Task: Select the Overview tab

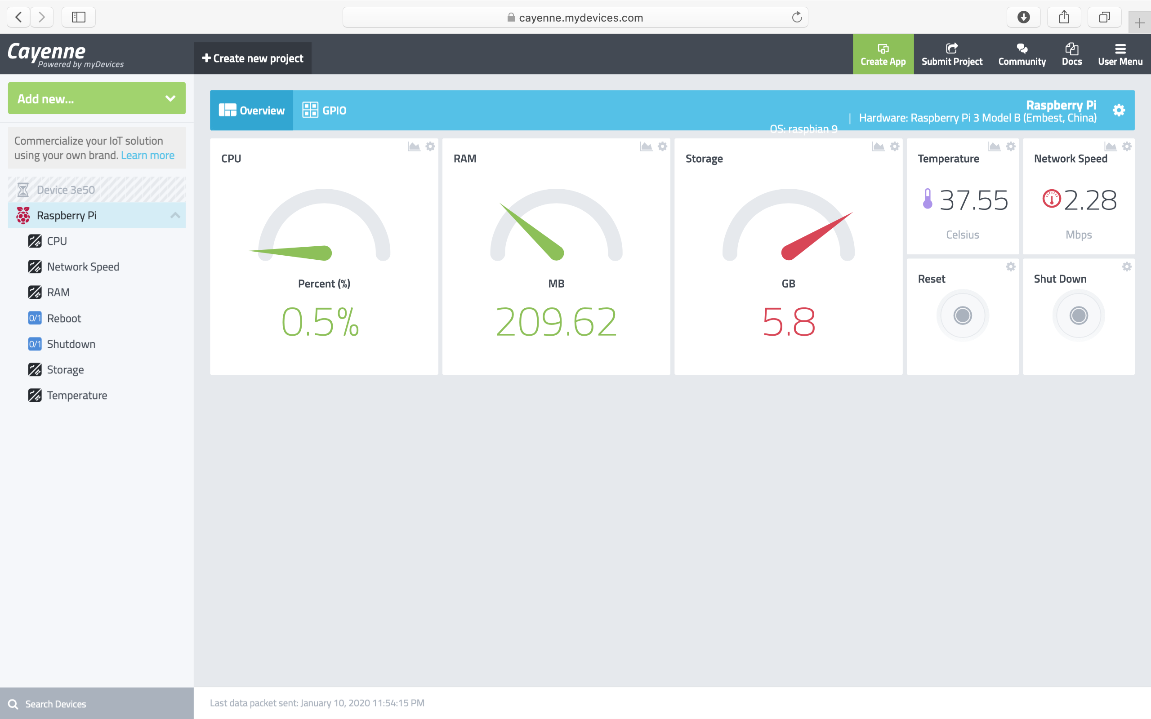Action: pyautogui.click(x=252, y=111)
